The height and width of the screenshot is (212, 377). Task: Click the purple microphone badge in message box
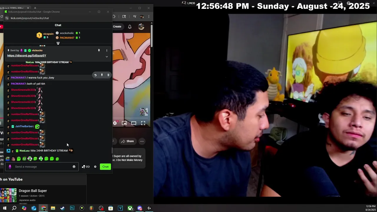[10, 167]
